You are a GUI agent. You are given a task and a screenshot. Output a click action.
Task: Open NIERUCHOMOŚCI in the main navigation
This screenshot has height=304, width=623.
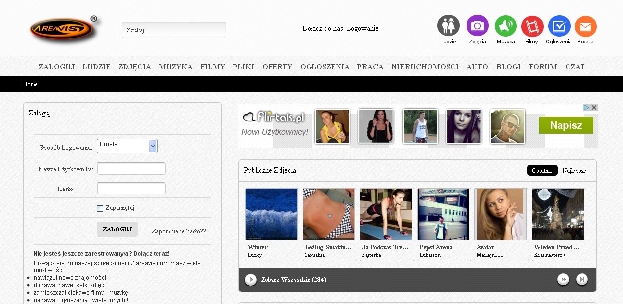(425, 67)
